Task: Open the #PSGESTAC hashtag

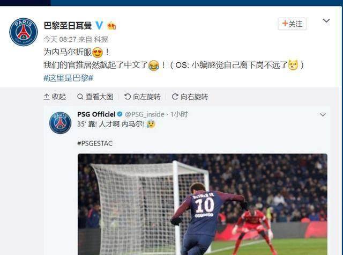Action: [x=95, y=143]
